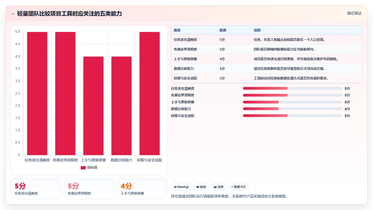Image resolution: width=373 pixels, height=210 pixels.
Task: Click the 免费边界透明度 progress bar
Action: point(293,95)
